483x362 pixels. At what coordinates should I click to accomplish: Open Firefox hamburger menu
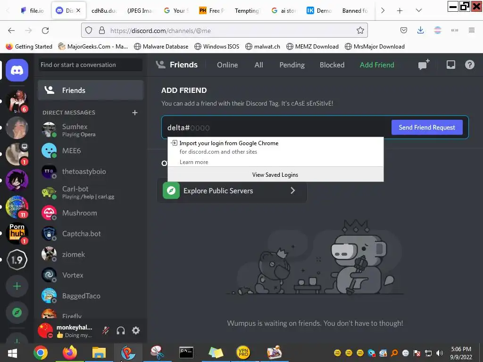[471, 31]
